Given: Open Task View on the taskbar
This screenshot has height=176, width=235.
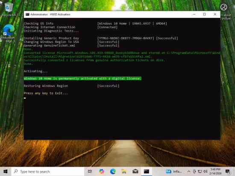Looking at the screenshot, I should (90, 171).
